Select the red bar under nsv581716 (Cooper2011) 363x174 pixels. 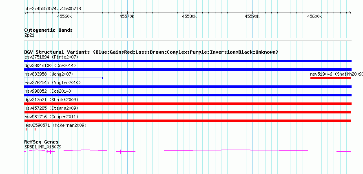(x=188, y=121)
